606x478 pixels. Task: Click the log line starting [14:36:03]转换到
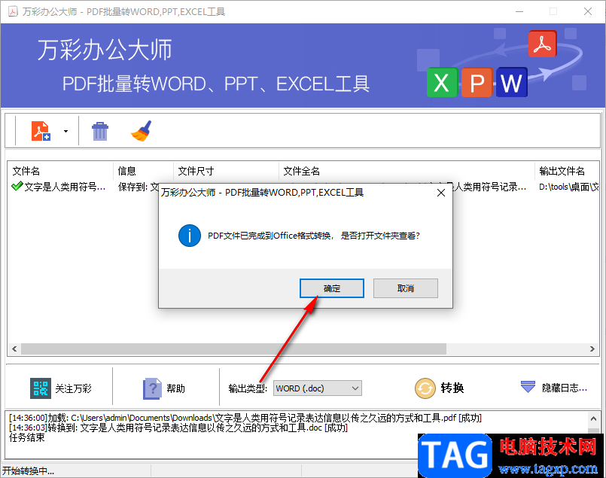pos(178,428)
